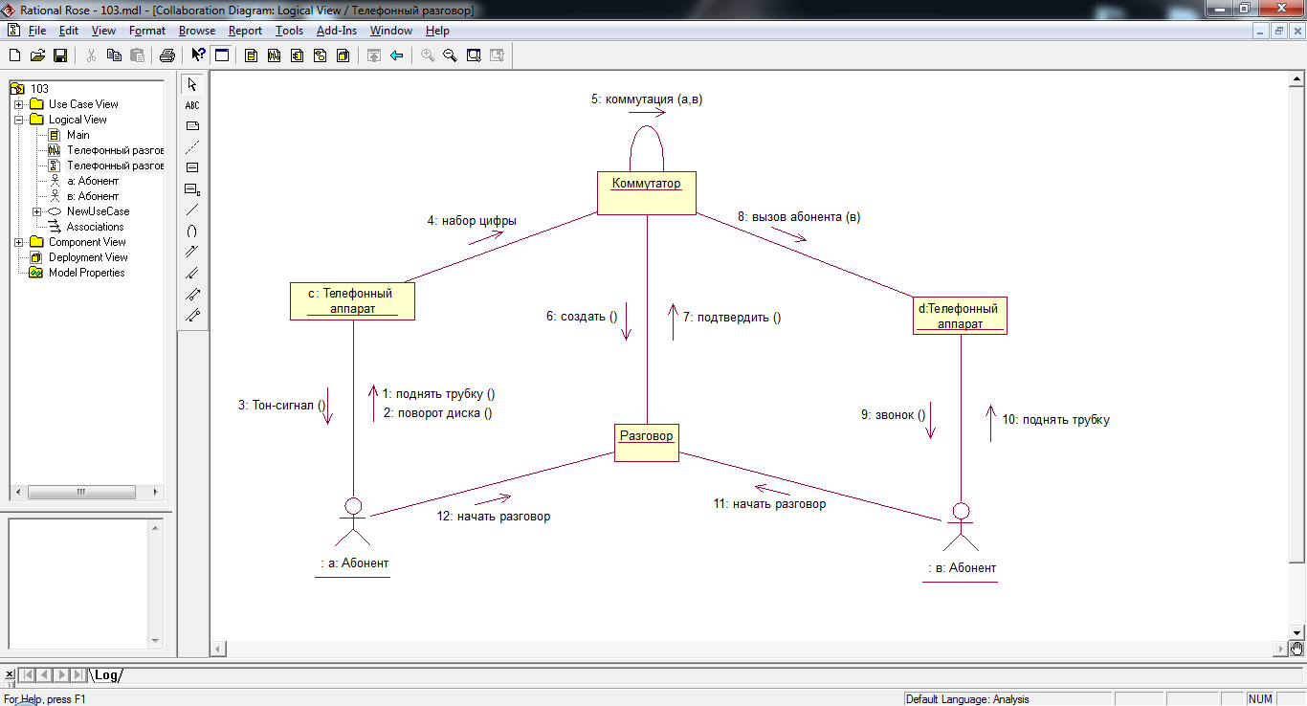Open the Tools menu
The image size is (1307, 706).
tap(289, 31)
